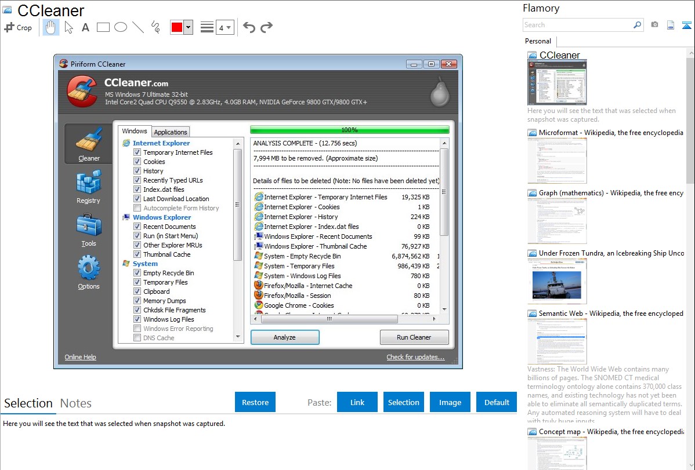Choose the text annotation tool
This screenshot has height=470, width=695.
click(85, 27)
